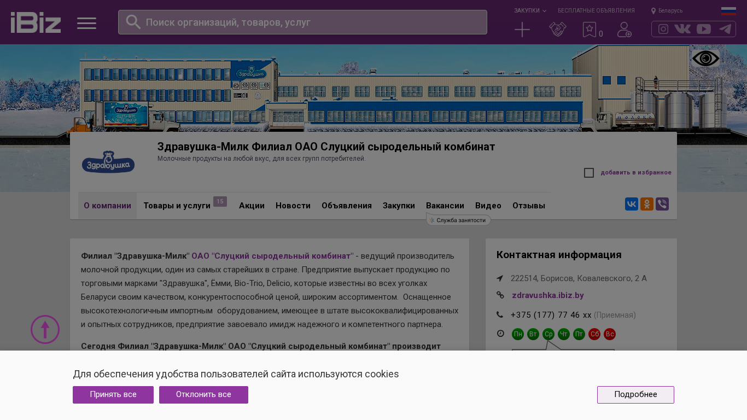Focus the search organizations input field

point(302,22)
